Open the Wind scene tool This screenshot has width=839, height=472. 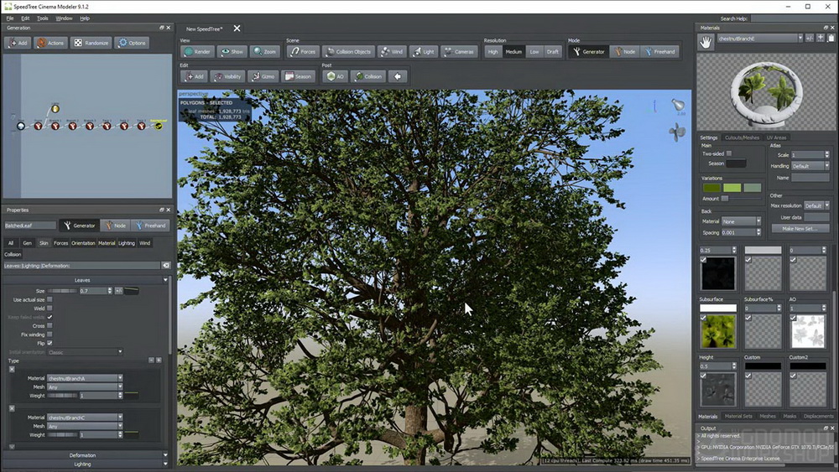[391, 52]
